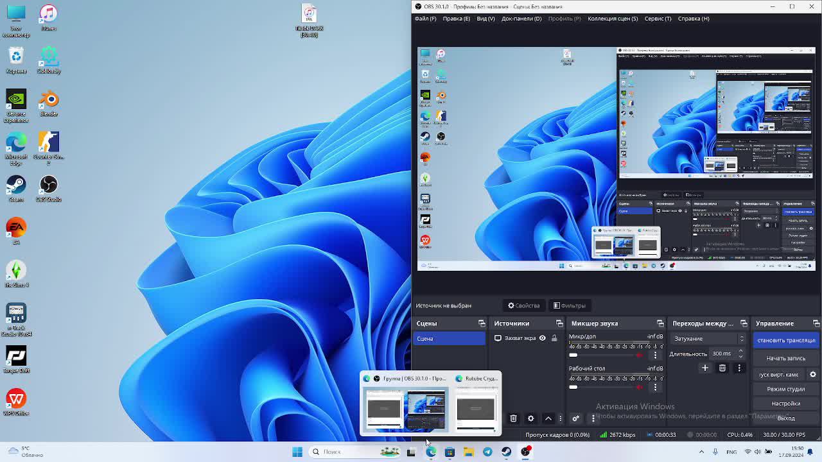Open Файл menu in OBS

pos(425,19)
